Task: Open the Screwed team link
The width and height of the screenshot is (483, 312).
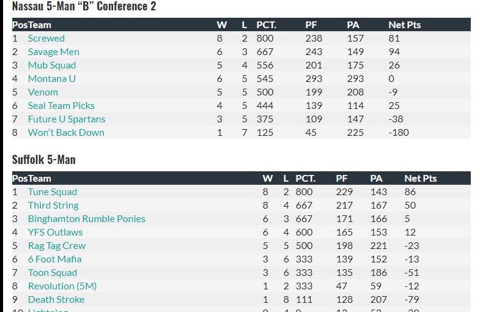Action: coord(46,38)
